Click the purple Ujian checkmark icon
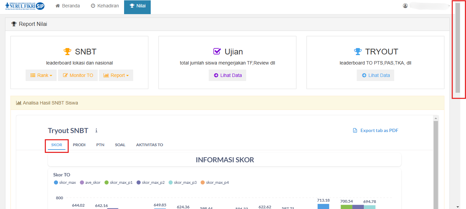The image size is (466, 209). tap(217, 52)
